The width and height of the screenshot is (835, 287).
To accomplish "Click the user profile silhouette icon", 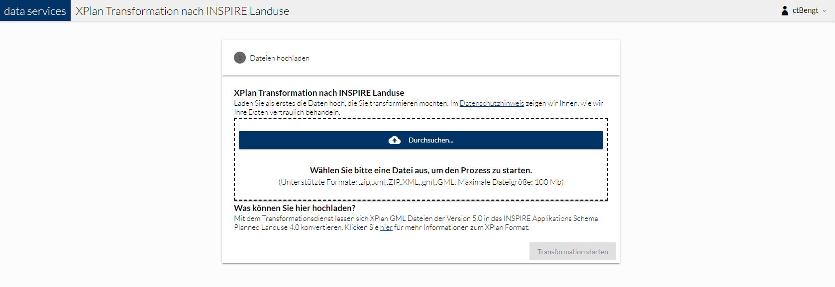I will [x=785, y=10].
